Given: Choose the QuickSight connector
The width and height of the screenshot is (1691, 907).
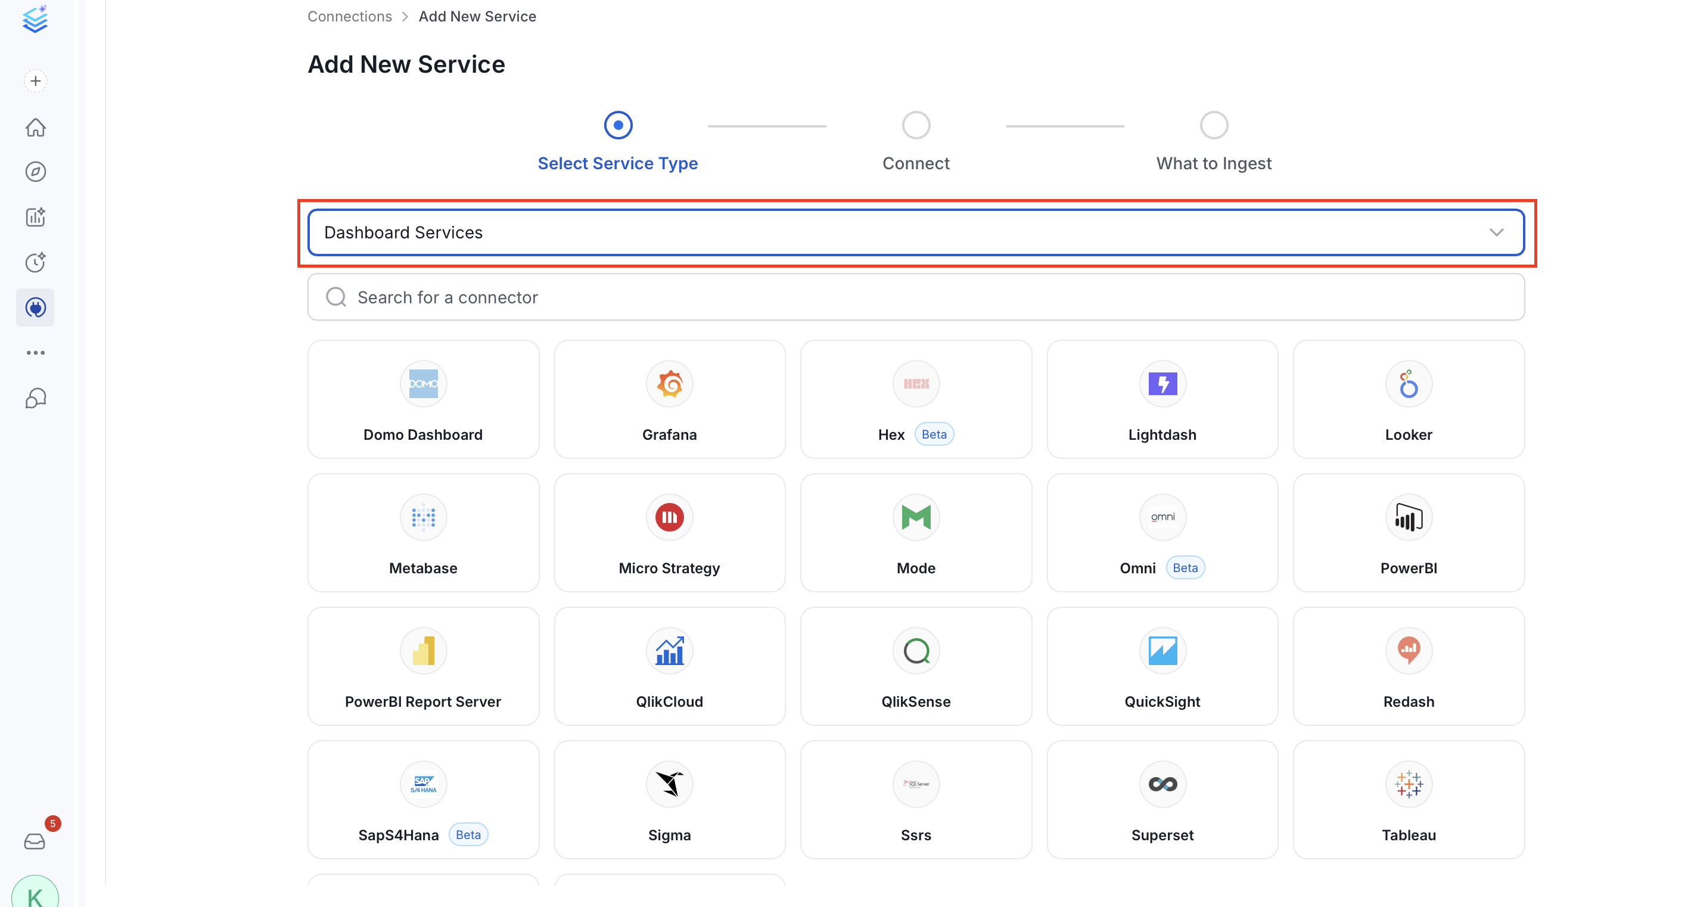Looking at the screenshot, I should [1162, 666].
